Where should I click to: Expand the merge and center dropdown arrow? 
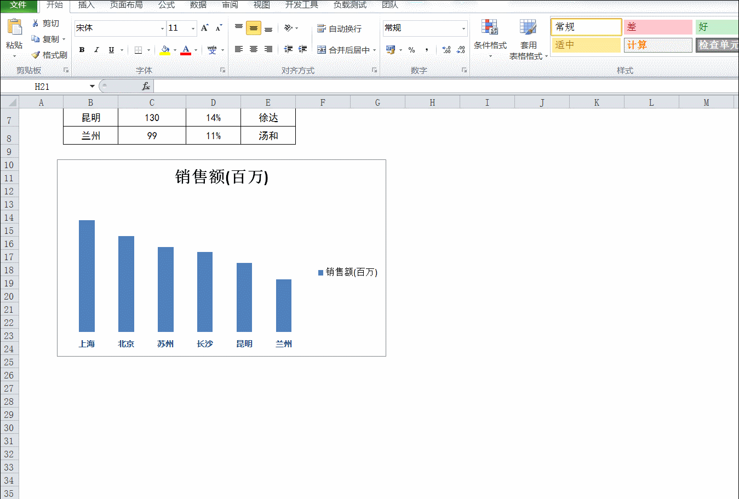coord(375,50)
